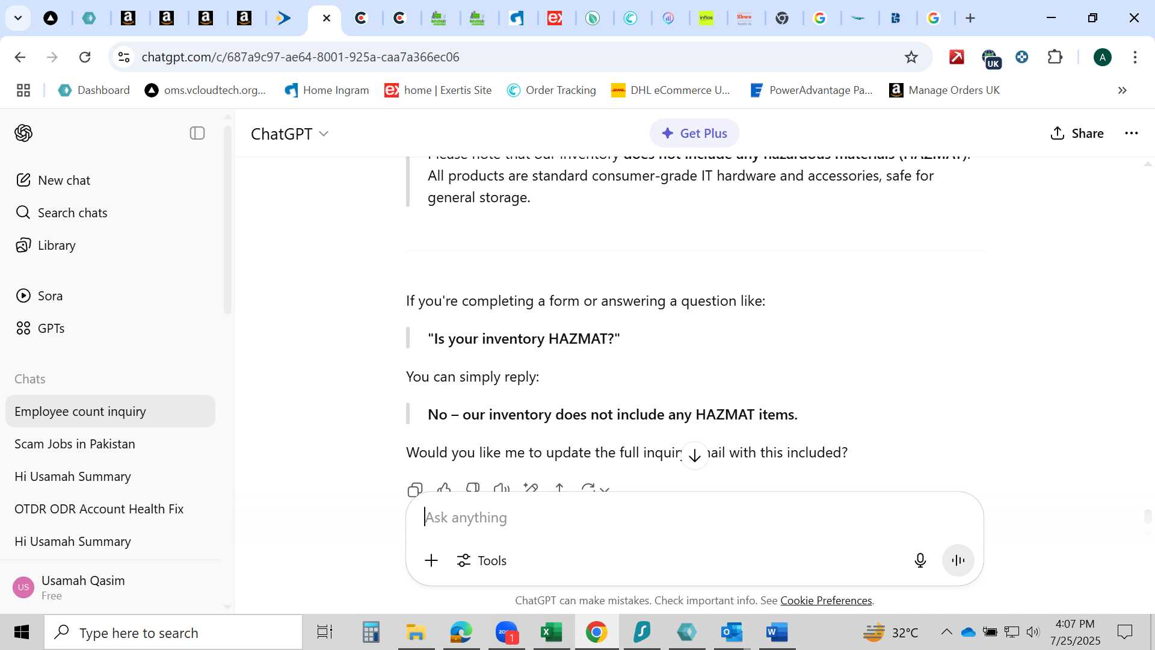1155x650 pixels.
Task: Switch to the Exertis tab
Action: pos(555,18)
